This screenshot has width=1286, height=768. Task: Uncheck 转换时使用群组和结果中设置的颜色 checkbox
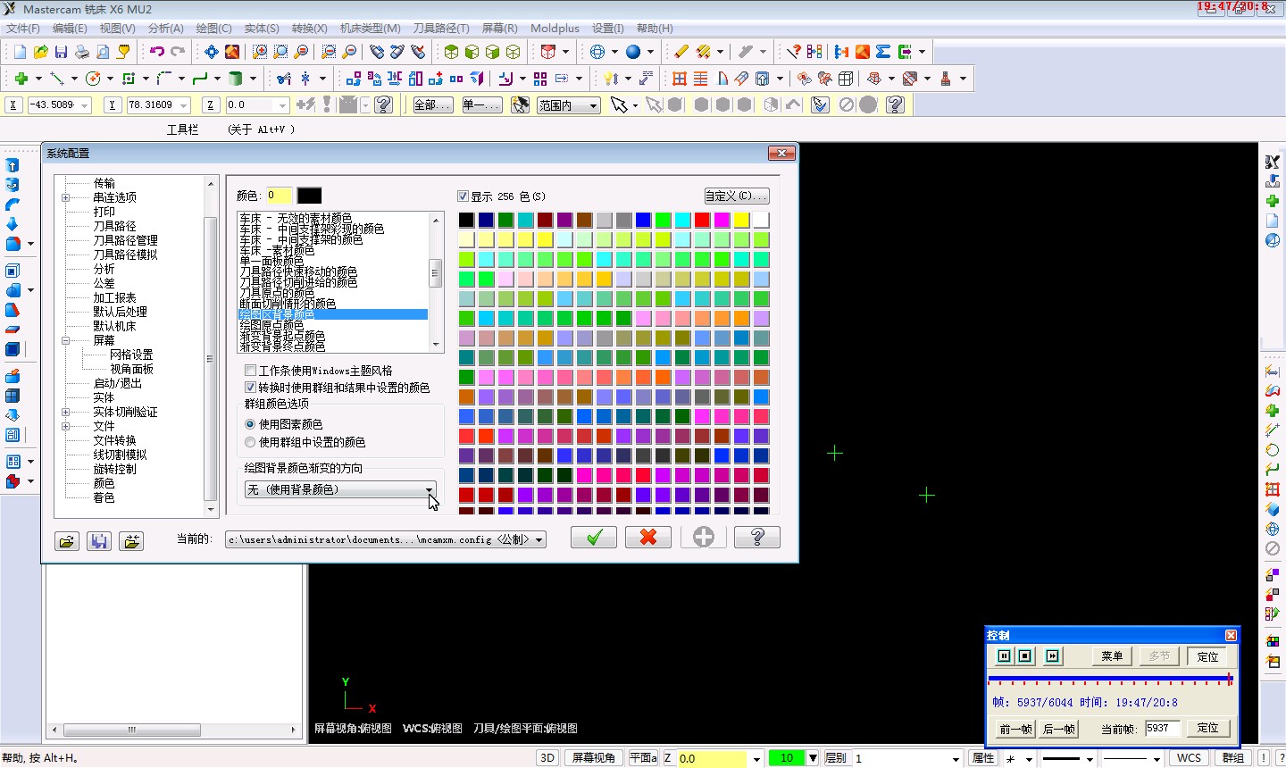(x=251, y=388)
